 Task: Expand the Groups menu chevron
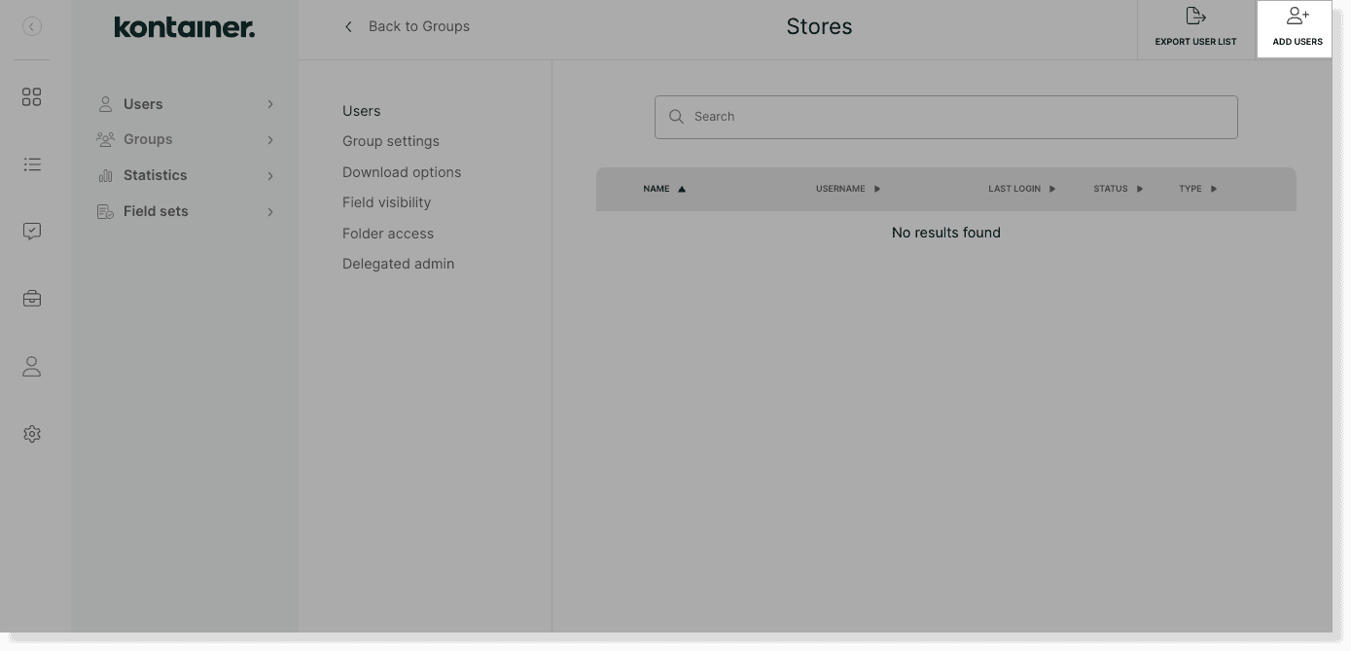click(x=270, y=140)
